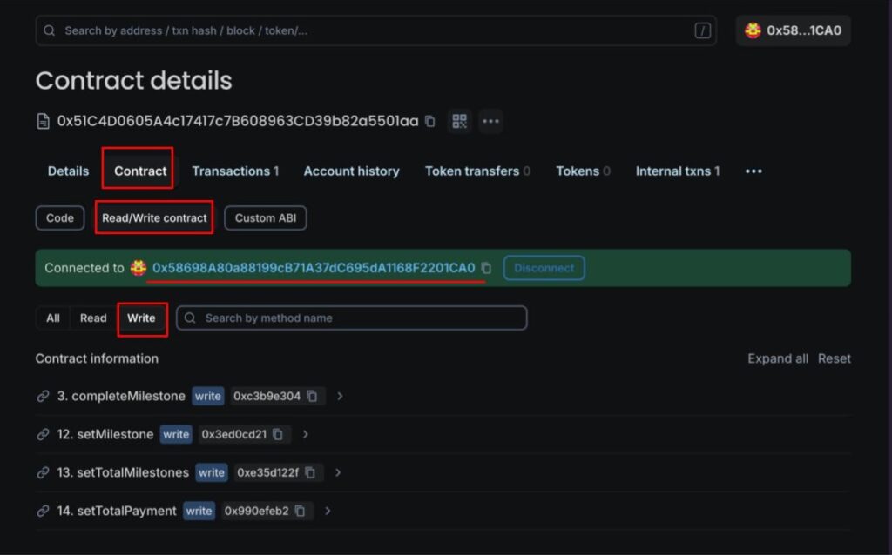Copy link to setTotalPayment method
Viewport: 892px width, 555px height.
point(43,511)
